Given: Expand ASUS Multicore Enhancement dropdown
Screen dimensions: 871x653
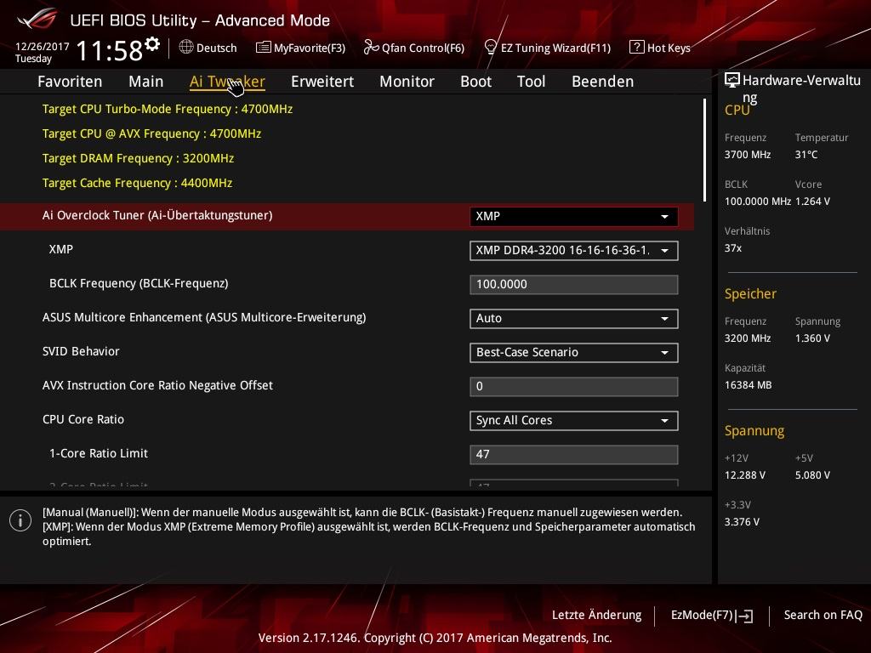Looking at the screenshot, I should pyautogui.click(x=574, y=319).
